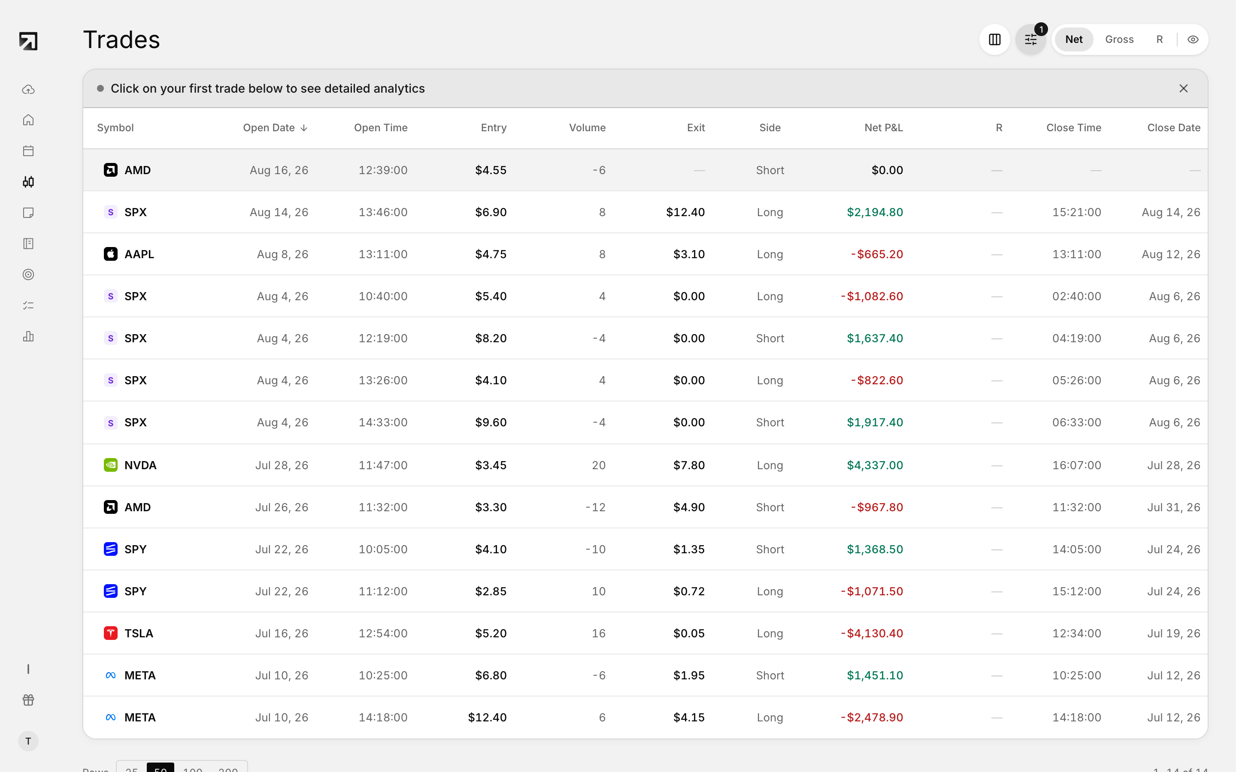Click the $1,637.40 net P&L value
This screenshot has width=1236, height=772.
[874, 338]
